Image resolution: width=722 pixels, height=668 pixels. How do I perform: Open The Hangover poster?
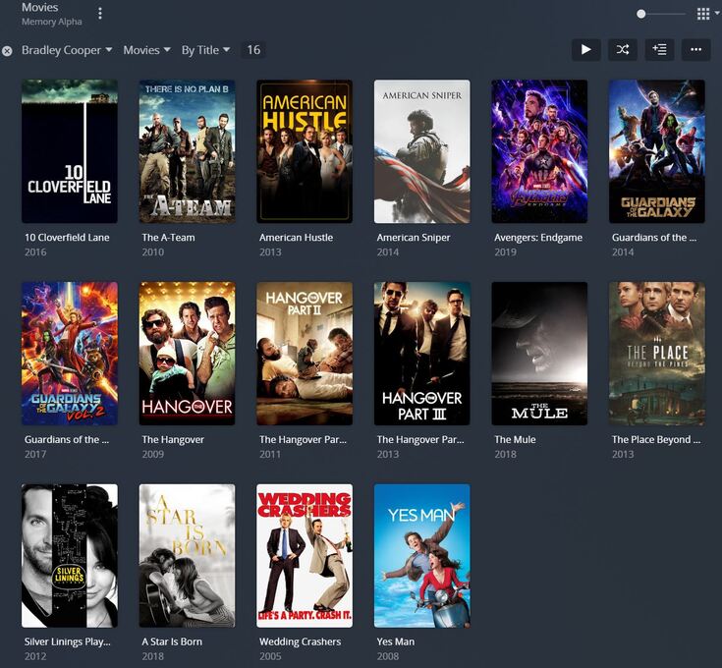coord(187,354)
